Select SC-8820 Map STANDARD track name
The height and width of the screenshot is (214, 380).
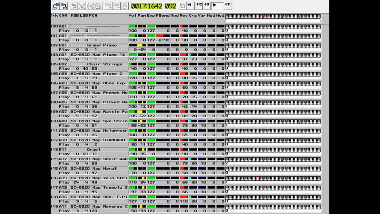[99, 140]
